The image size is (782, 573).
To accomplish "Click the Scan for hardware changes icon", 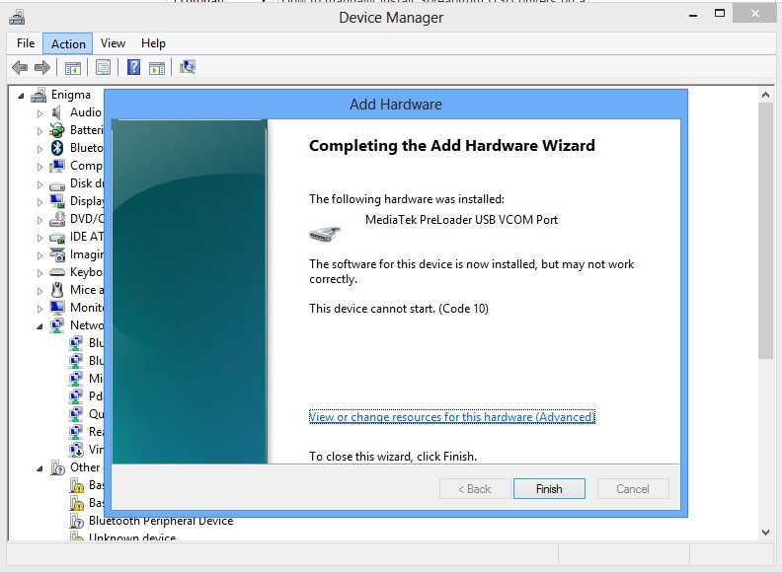I will pos(188,67).
